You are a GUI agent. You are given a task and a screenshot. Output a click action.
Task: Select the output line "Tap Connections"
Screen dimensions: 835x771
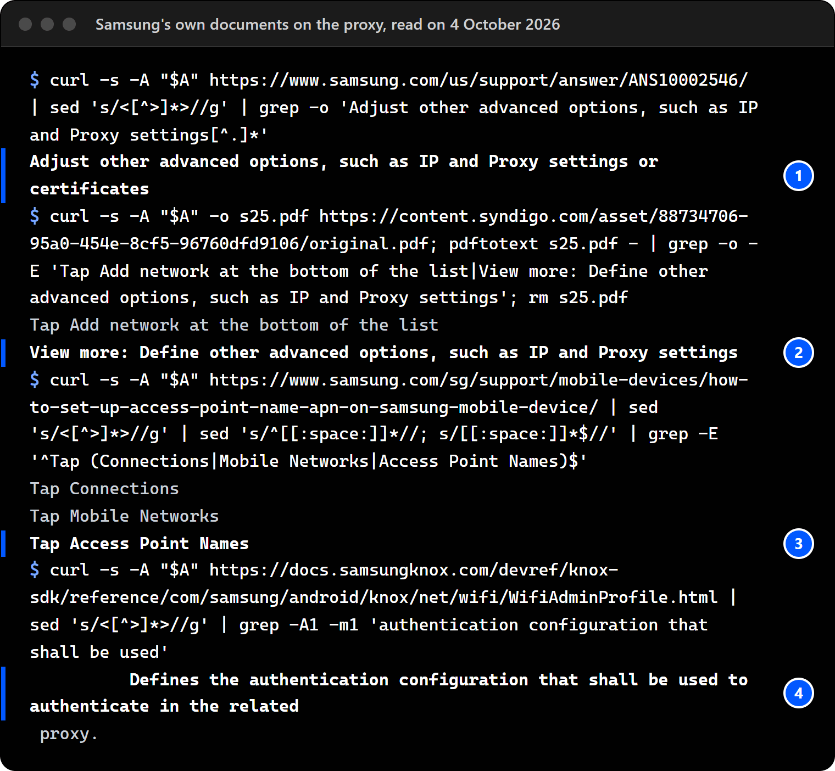(x=104, y=489)
